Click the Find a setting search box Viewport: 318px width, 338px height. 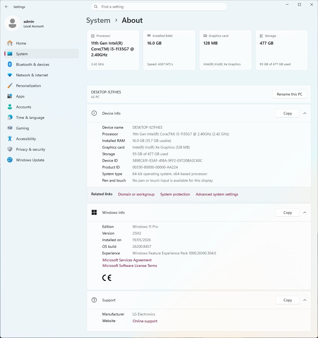point(159,7)
